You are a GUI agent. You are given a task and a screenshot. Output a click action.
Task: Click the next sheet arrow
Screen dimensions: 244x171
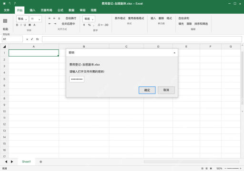click(12, 161)
